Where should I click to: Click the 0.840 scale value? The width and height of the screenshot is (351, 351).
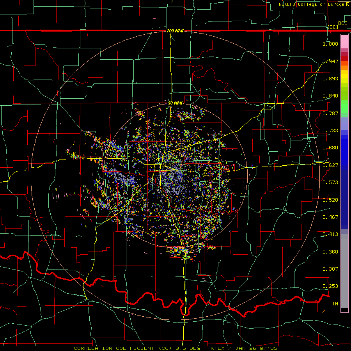pyautogui.click(x=330, y=96)
